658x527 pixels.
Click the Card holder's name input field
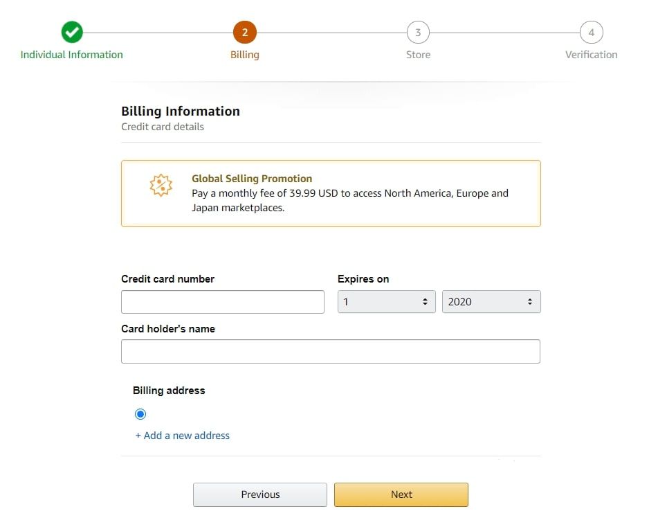click(x=330, y=351)
